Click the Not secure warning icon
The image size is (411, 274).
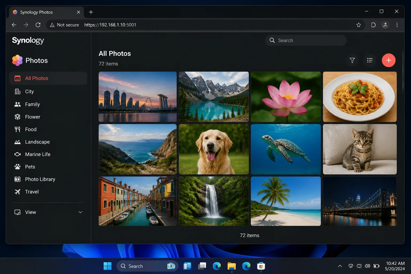52,25
